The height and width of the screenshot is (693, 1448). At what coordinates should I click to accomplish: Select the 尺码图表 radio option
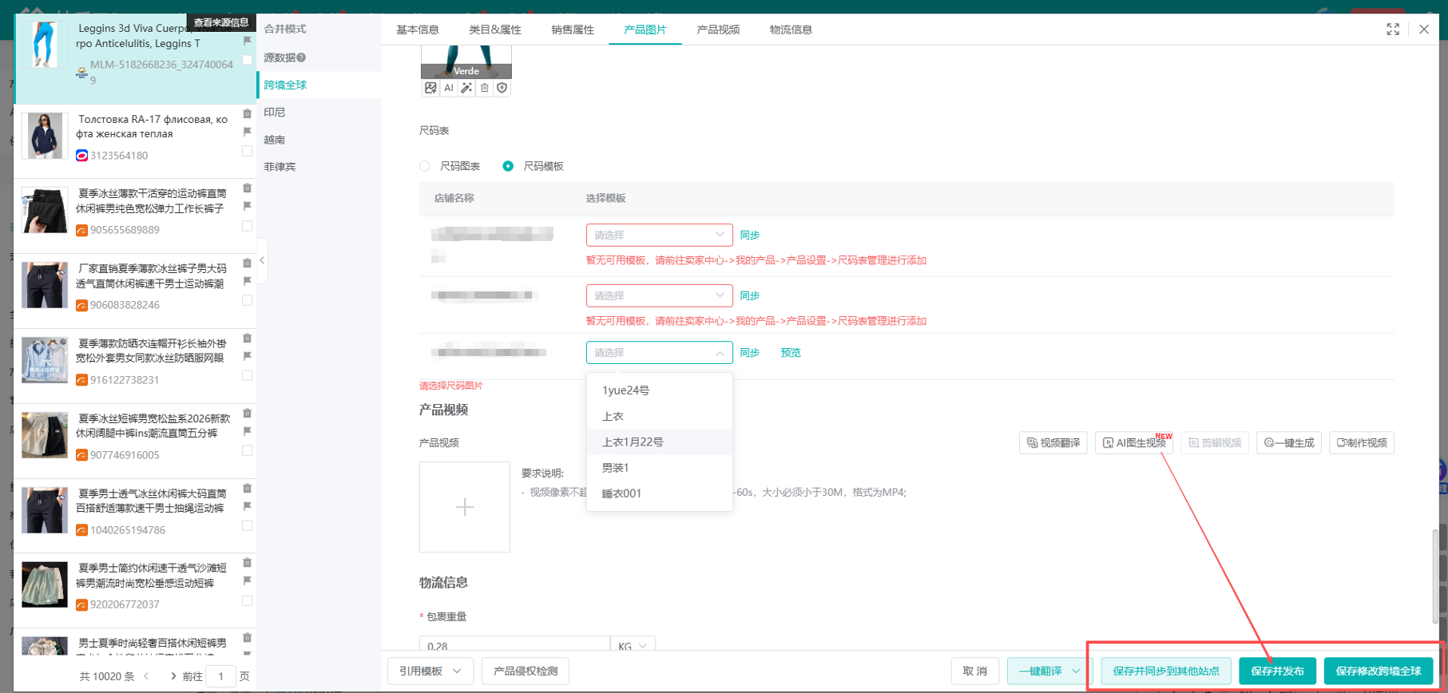pos(425,166)
